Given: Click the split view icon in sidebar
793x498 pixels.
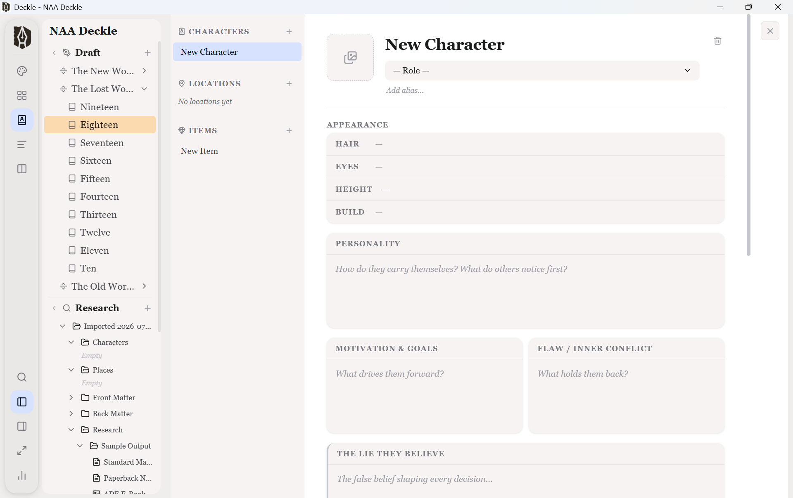Looking at the screenshot, I should pos(22,169).
